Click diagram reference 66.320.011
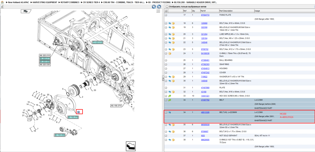This screenshot has height=152, width=315. [45, 59]
